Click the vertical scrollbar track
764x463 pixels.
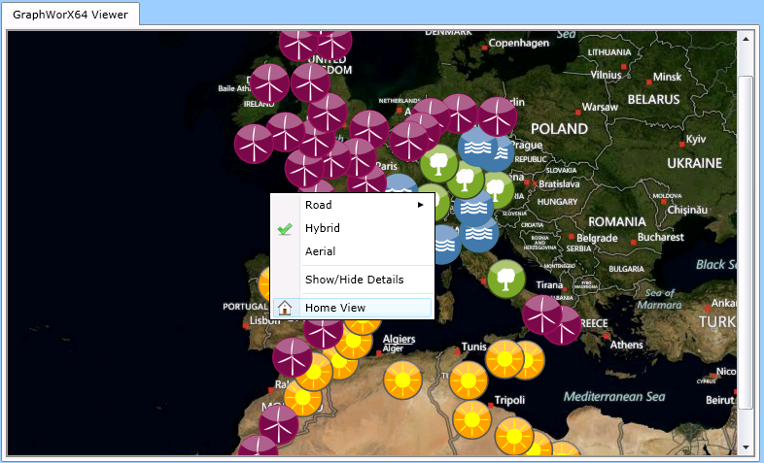[x=746, y=243]
